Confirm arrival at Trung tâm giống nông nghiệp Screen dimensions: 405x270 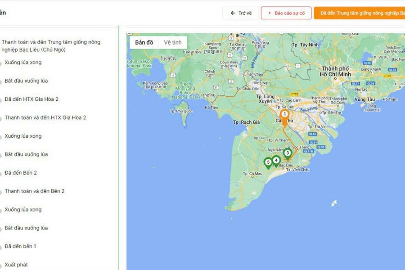(359, 13)
